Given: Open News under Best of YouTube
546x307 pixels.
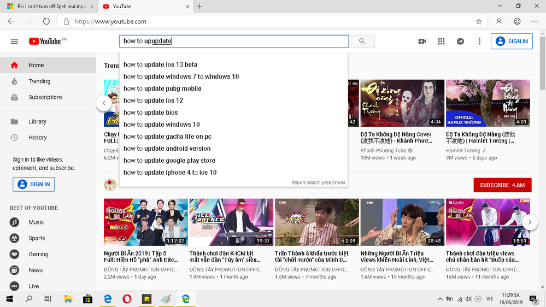Looking at the screenshot, I should [48, 270].
